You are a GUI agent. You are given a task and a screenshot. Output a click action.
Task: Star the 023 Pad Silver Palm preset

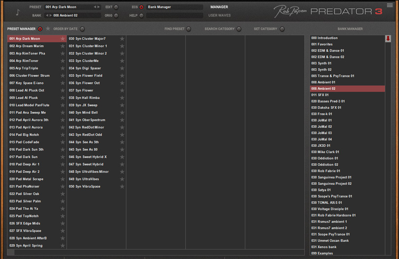pos(63,201)
